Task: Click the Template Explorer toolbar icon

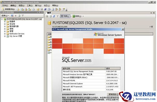Action: point(60,9)
